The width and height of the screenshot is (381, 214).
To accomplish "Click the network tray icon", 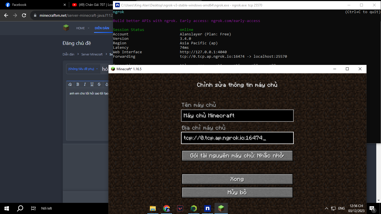I will point(333,208).
